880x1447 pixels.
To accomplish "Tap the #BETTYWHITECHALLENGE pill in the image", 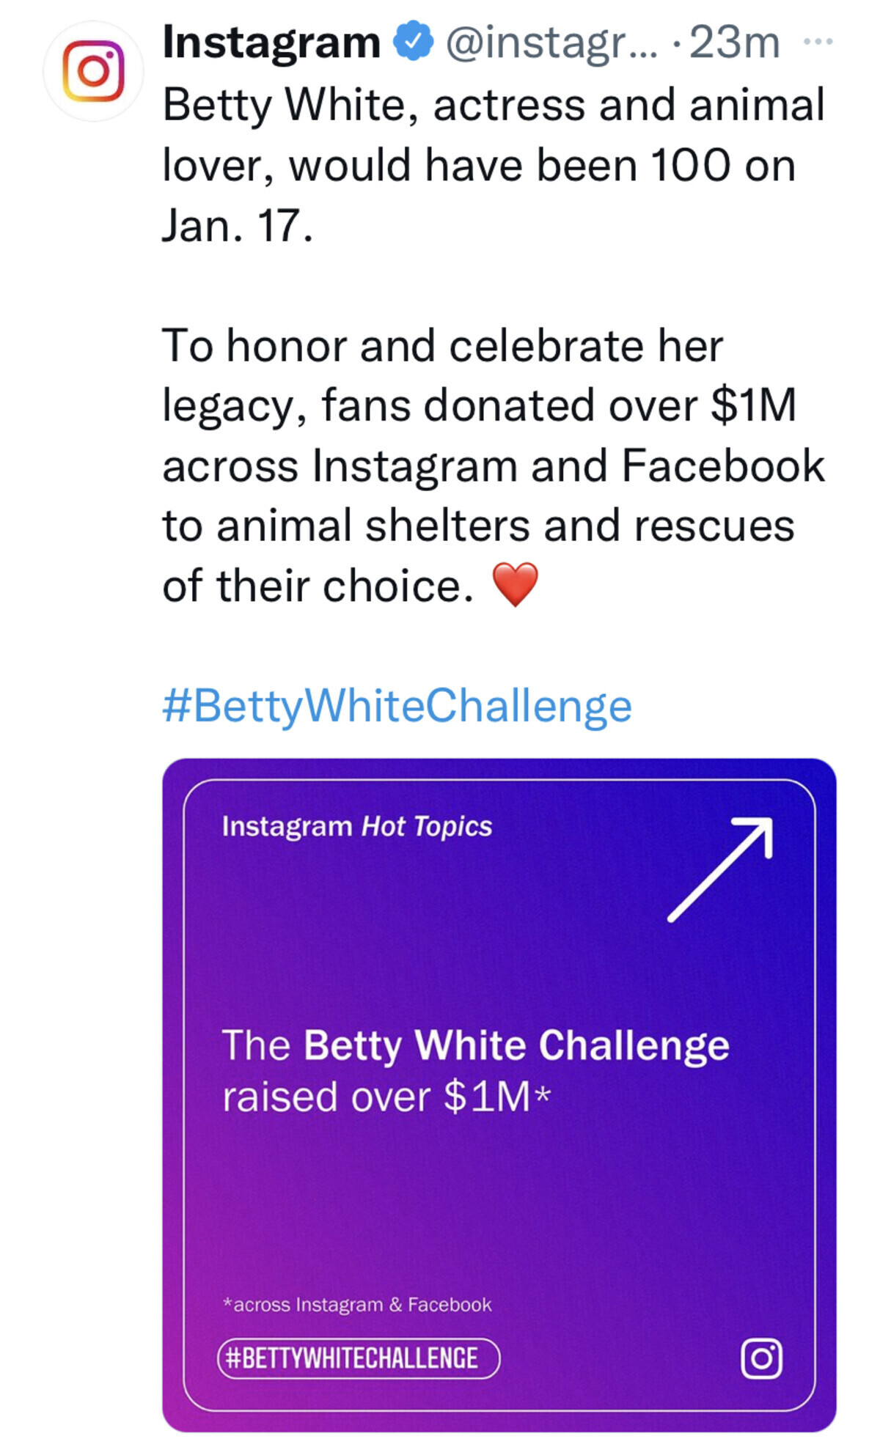I will click(x=359, y=1358).
